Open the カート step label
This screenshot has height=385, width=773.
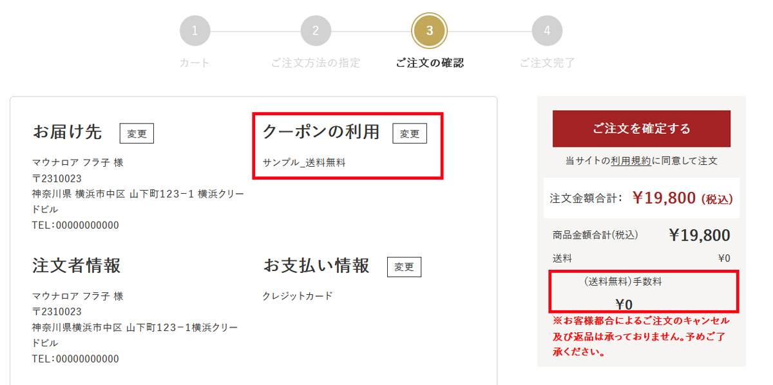coord(195,63)
